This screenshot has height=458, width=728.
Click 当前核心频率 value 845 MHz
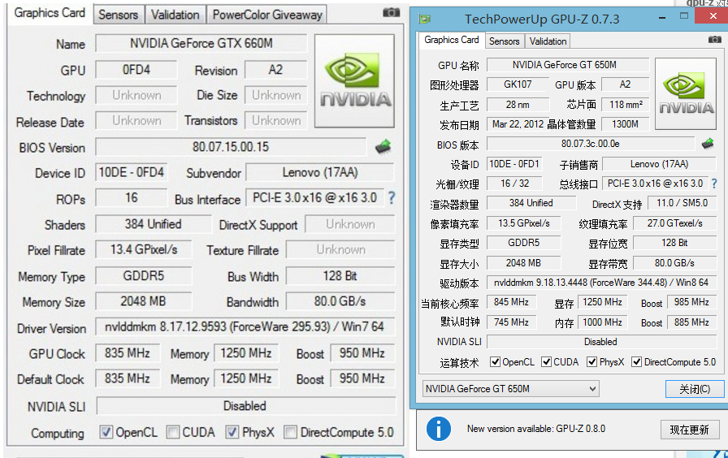pos(511,302)
